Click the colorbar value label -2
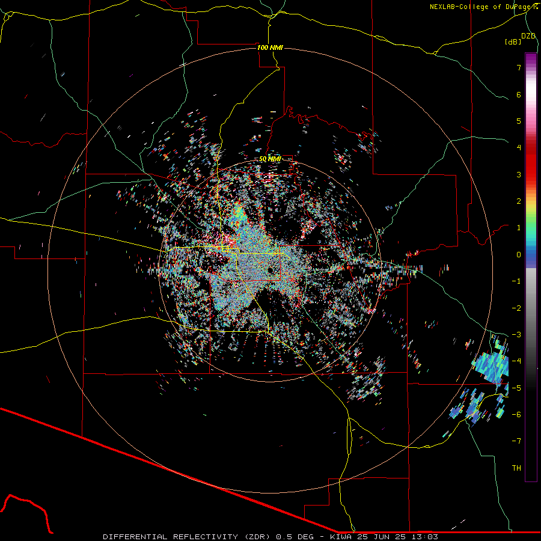The image size is (541, 541). (x=516, y=308)
